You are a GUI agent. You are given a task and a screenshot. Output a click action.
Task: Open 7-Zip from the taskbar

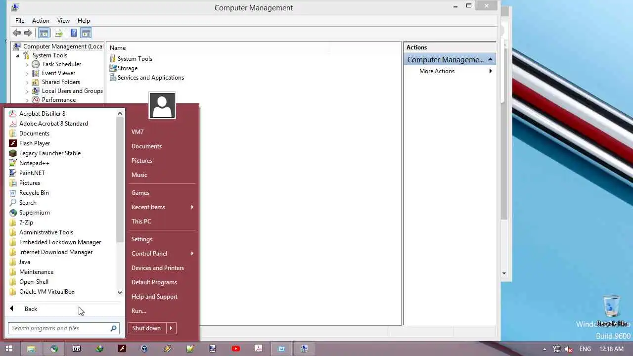[x=77, y=349]
